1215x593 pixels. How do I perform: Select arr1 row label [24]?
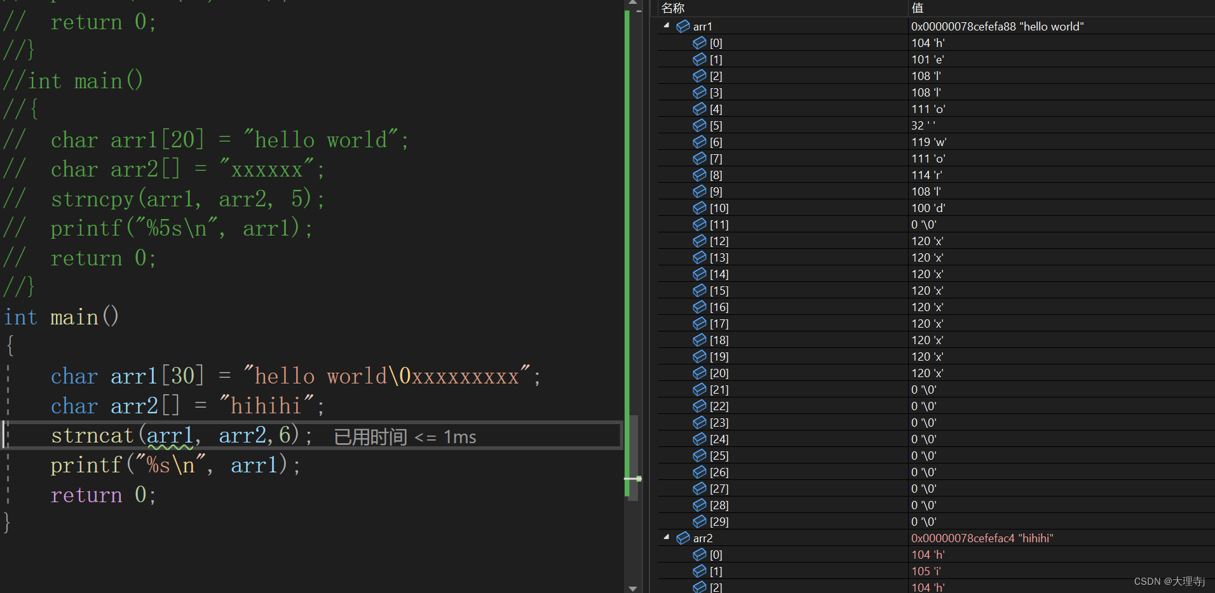(x=719, y=439)
